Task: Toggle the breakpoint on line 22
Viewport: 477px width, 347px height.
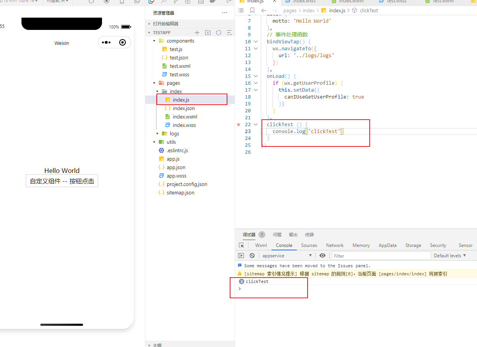Action: [238, 124]
